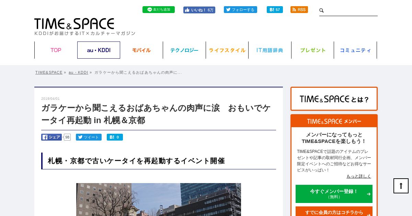Click the 札幌・京都 event section heading

[159, 161]
